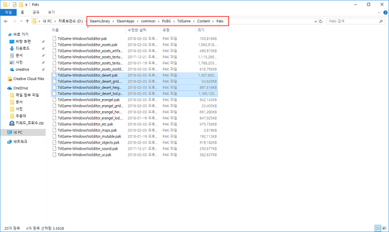
Task: Select TslGame-WindowsNoEditor_assets.pak file
Action: [87, 45]
